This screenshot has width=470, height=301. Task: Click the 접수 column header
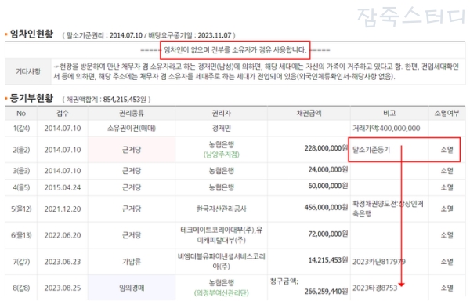63,114
